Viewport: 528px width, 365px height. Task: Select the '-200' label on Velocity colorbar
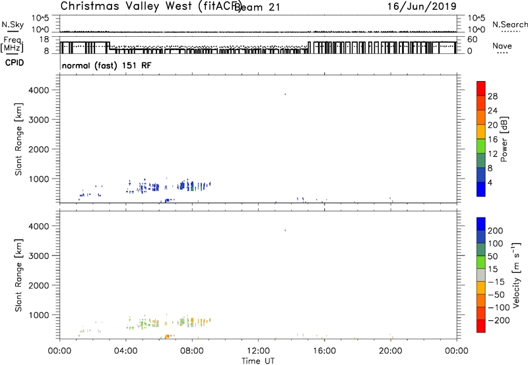pyautogui.click(x=499, y=320)
